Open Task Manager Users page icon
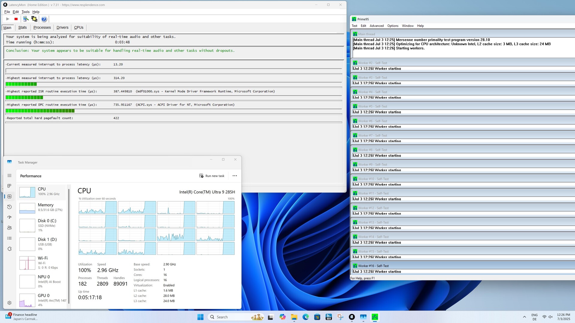The width and height of the screenshot is (575, 323). click(x=9, y=228)
